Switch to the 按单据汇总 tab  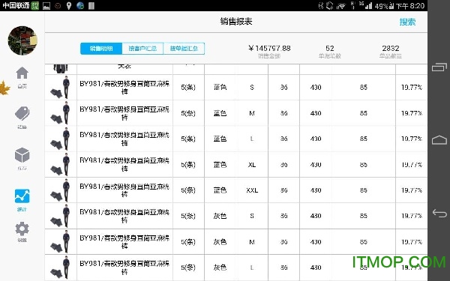[x=184, y=49]
